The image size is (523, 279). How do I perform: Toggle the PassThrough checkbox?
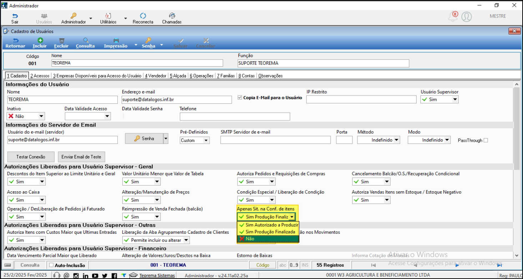coord(486,140)
